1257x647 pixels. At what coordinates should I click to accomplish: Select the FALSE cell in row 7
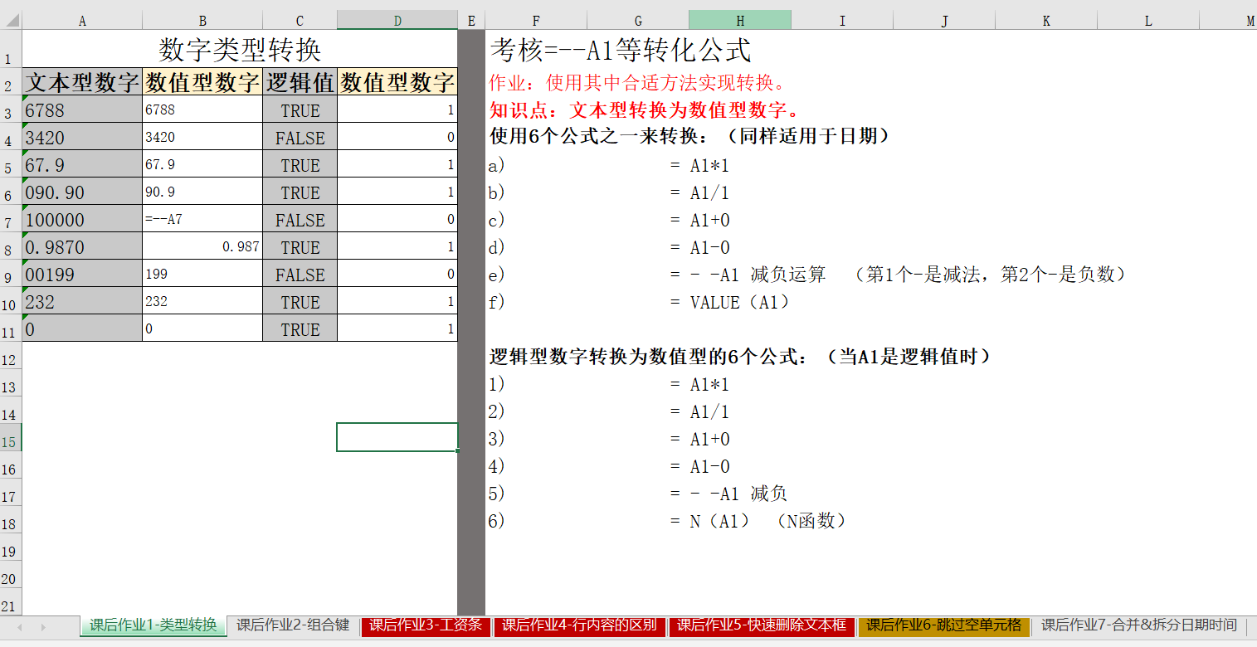300,219
